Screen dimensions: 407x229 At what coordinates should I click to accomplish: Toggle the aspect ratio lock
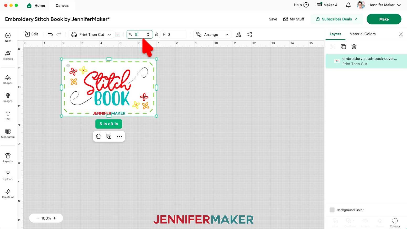coord(157,34)
